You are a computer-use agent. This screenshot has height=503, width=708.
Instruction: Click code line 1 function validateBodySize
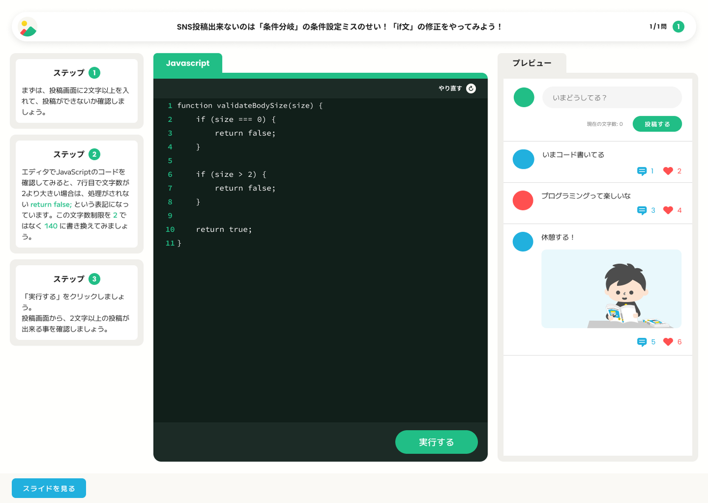[x=250, y=106]
